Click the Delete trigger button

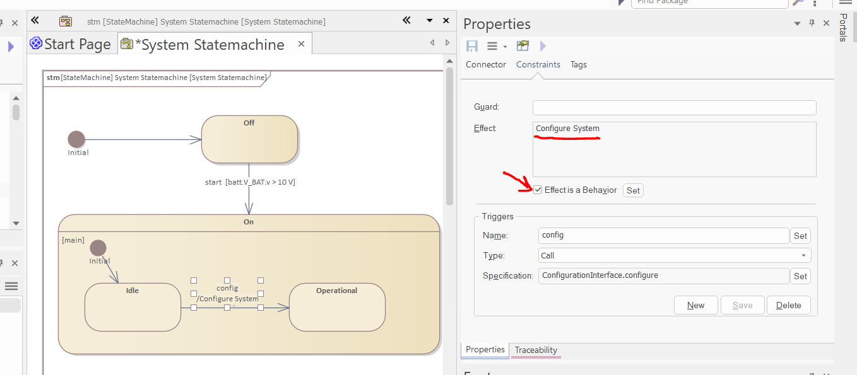pyautogui.click(x=788, y=305)
